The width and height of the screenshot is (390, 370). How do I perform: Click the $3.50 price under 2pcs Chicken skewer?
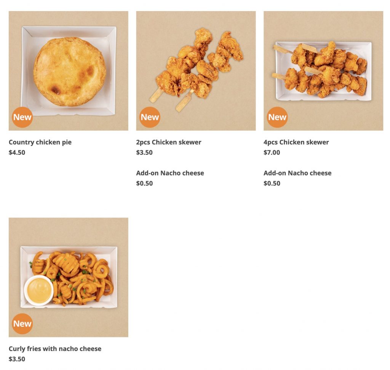[144, 153]
